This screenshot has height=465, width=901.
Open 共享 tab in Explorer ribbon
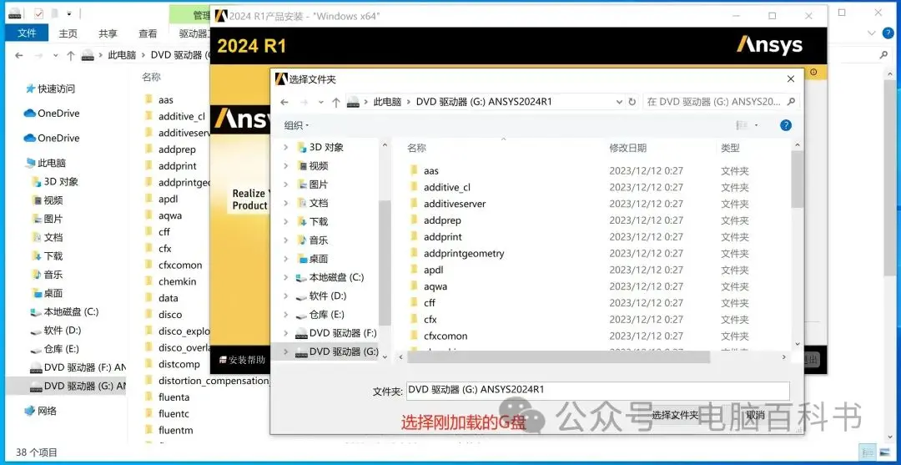[x=108, y=33]
